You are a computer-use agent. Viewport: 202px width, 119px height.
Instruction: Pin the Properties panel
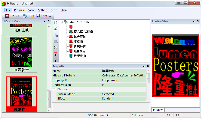(148, 66)
